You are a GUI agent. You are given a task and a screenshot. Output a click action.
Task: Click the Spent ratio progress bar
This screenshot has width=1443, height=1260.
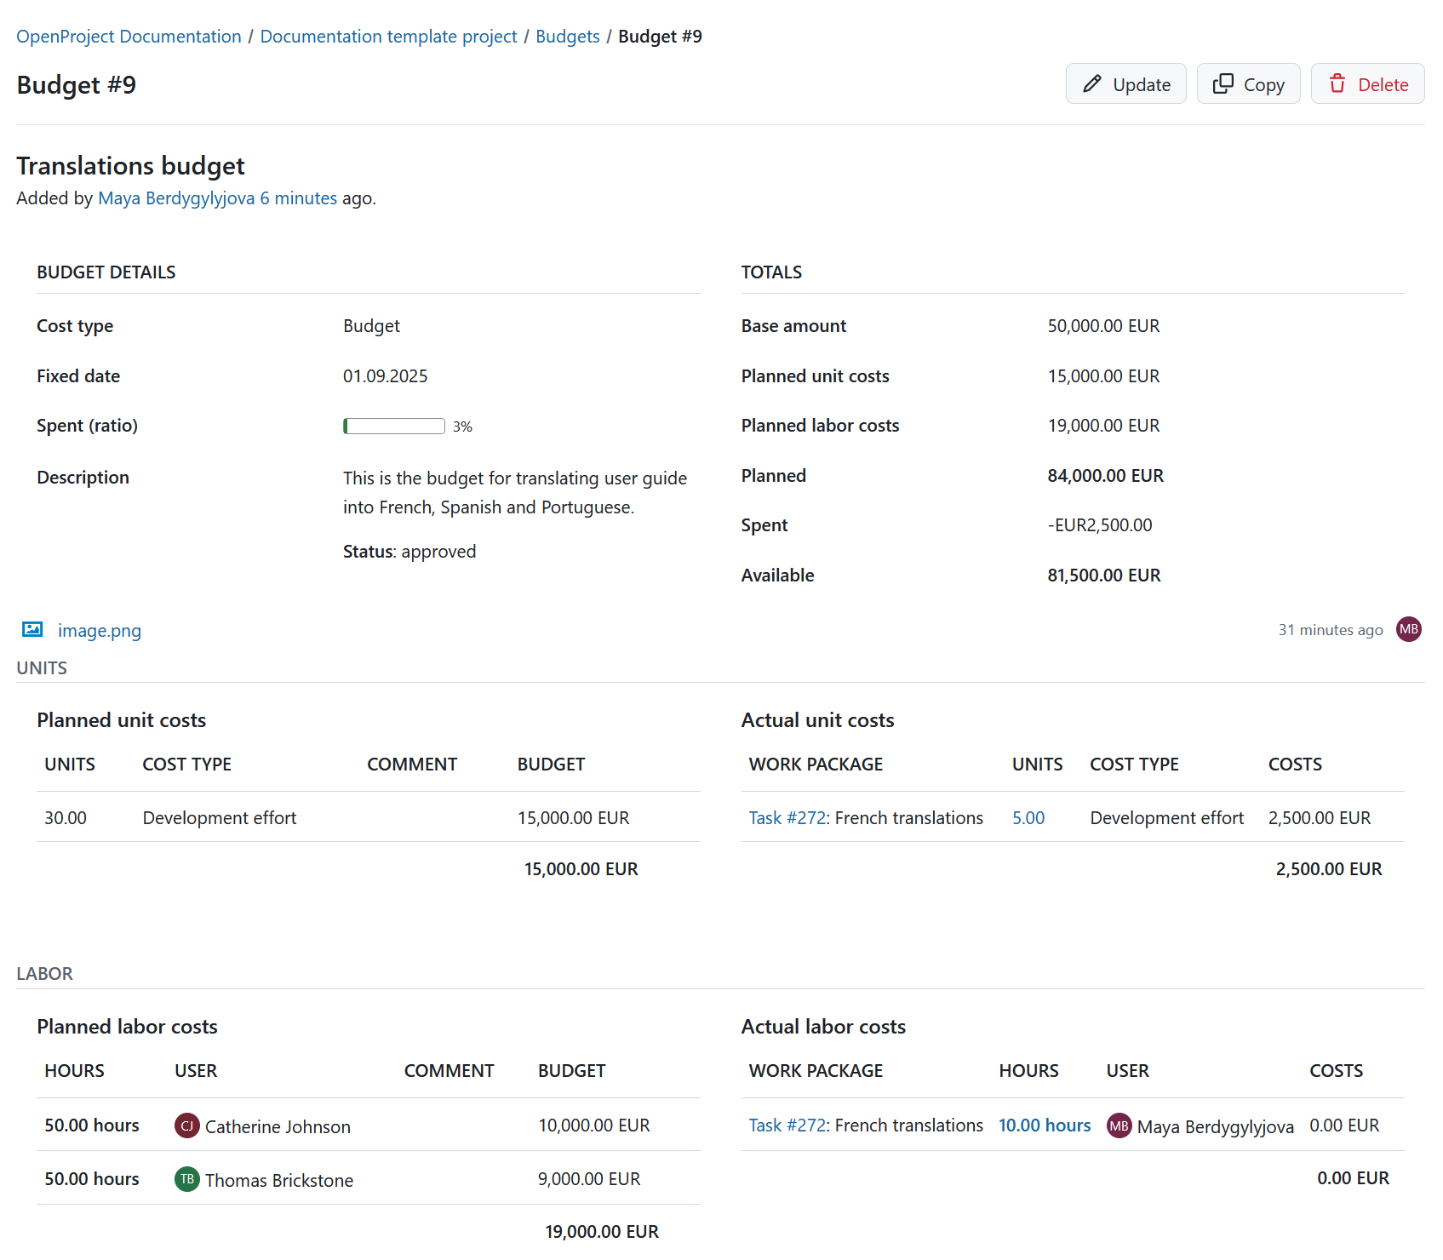click(x=393, y=426)
